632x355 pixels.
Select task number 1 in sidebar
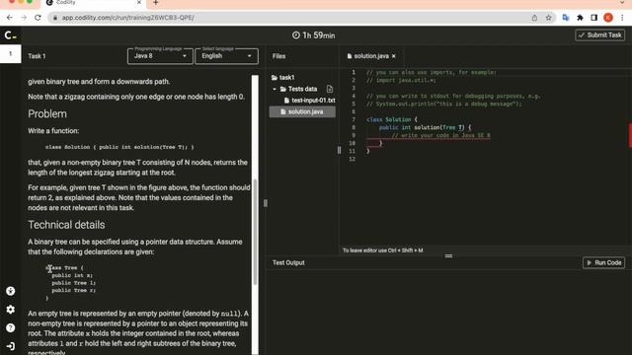[x=11, y=53]
